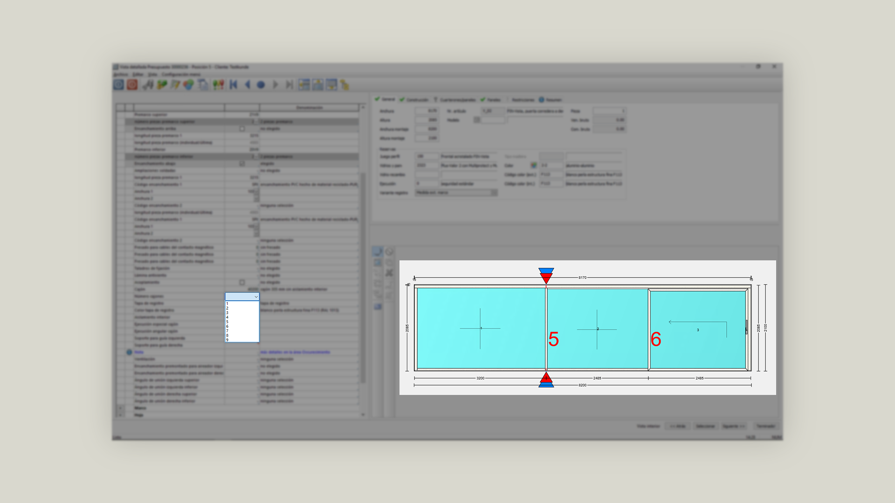Click the Siguiente next button

[x=734, y=426]
